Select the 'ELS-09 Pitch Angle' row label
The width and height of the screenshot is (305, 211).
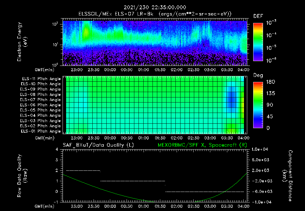click(41, 89)
